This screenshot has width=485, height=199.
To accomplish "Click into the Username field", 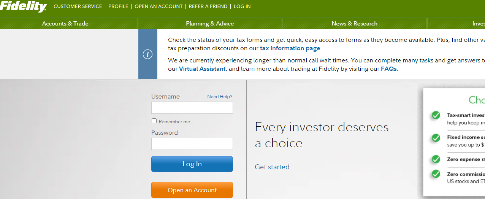I will click(x=192, y=108).
